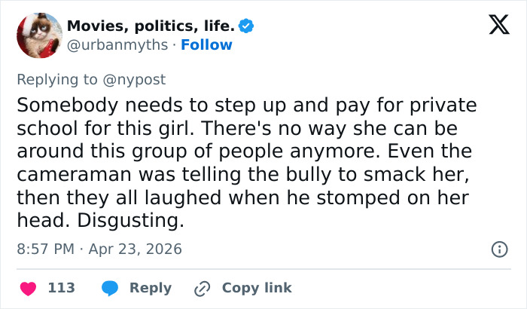Open the "Movies, politics, life." profile name
Screen dimensions: 527x309
[151, 26]
